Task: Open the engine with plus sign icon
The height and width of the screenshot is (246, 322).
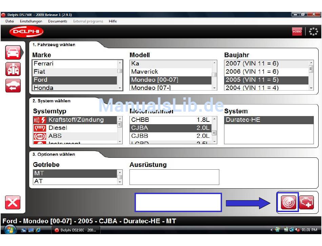Action: 306,203
